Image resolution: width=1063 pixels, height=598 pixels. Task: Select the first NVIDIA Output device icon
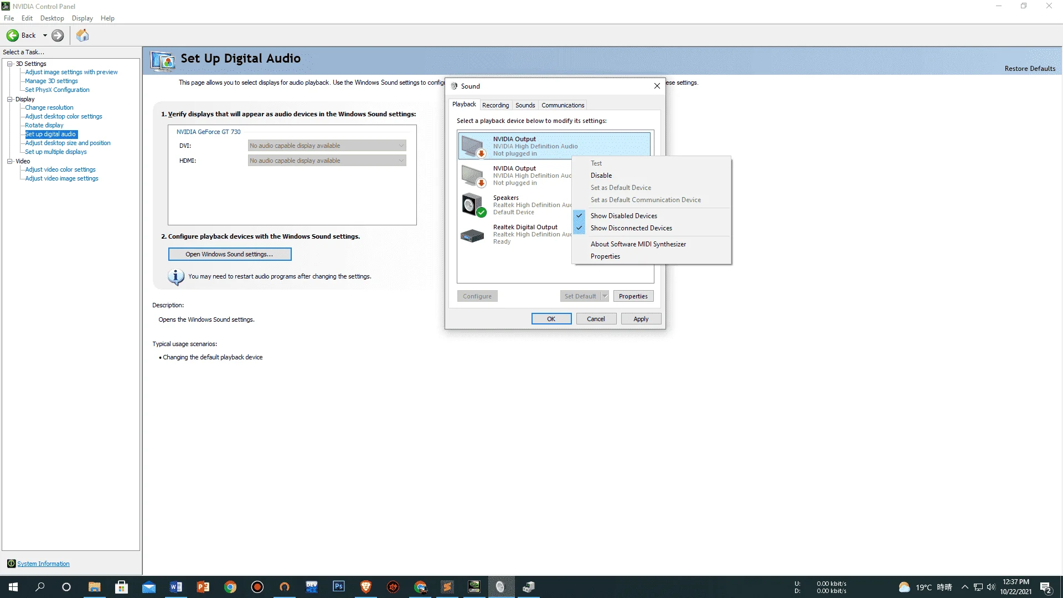pyautogui.click(x=473, y=146)
